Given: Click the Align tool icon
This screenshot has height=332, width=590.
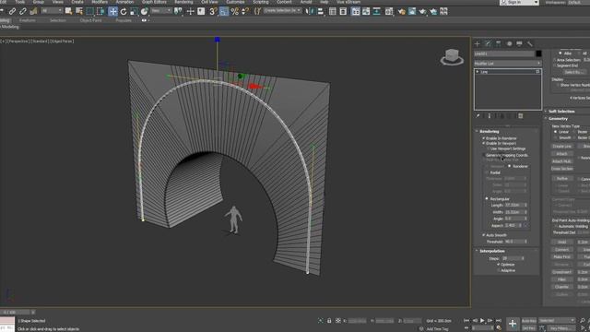Looking at the screenshot, I should click(x=320, y=11).
